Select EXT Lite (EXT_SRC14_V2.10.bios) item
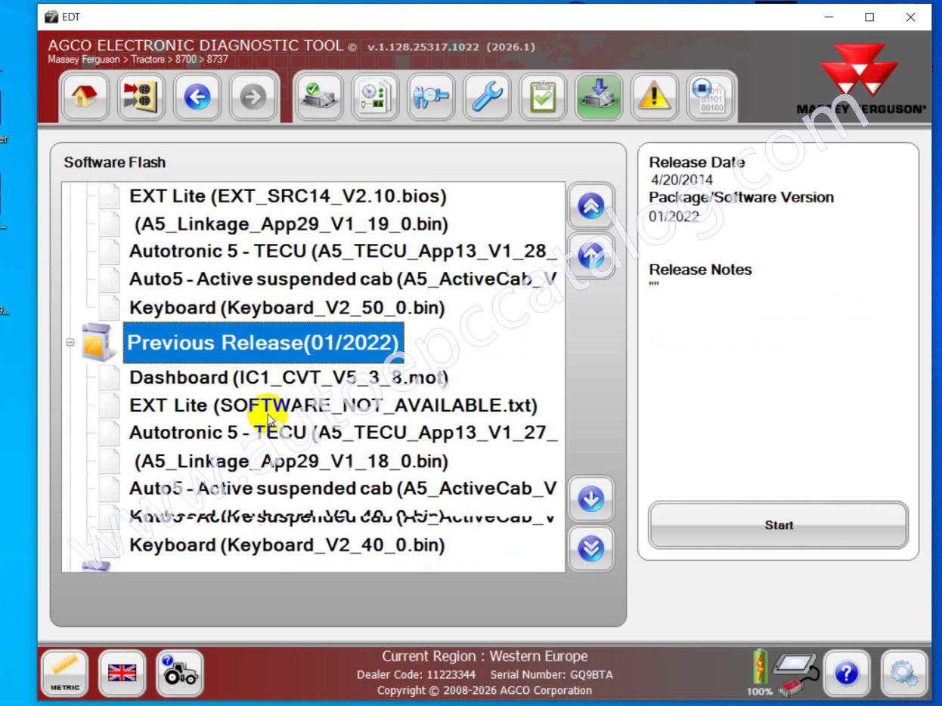 point(287,196)
